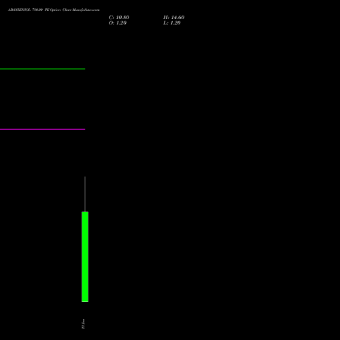The image size is (340, 340).
Task: Click the magenta horizontal indicator line
Action: coord(42,129)
